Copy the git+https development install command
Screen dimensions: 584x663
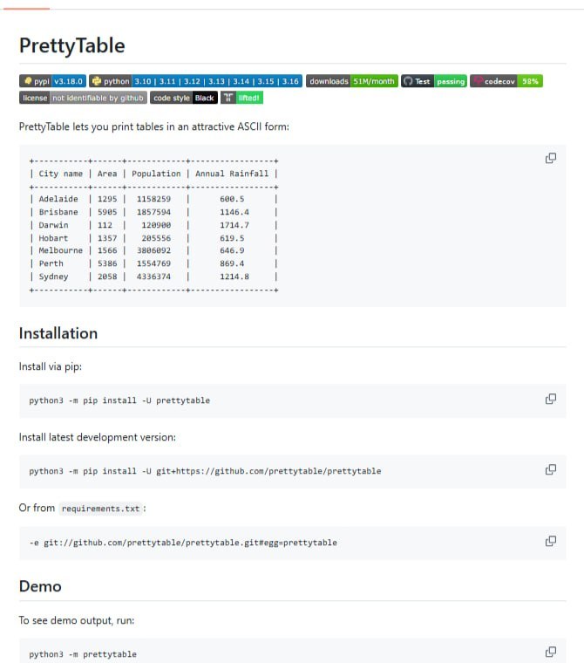(x=551, y=469)
